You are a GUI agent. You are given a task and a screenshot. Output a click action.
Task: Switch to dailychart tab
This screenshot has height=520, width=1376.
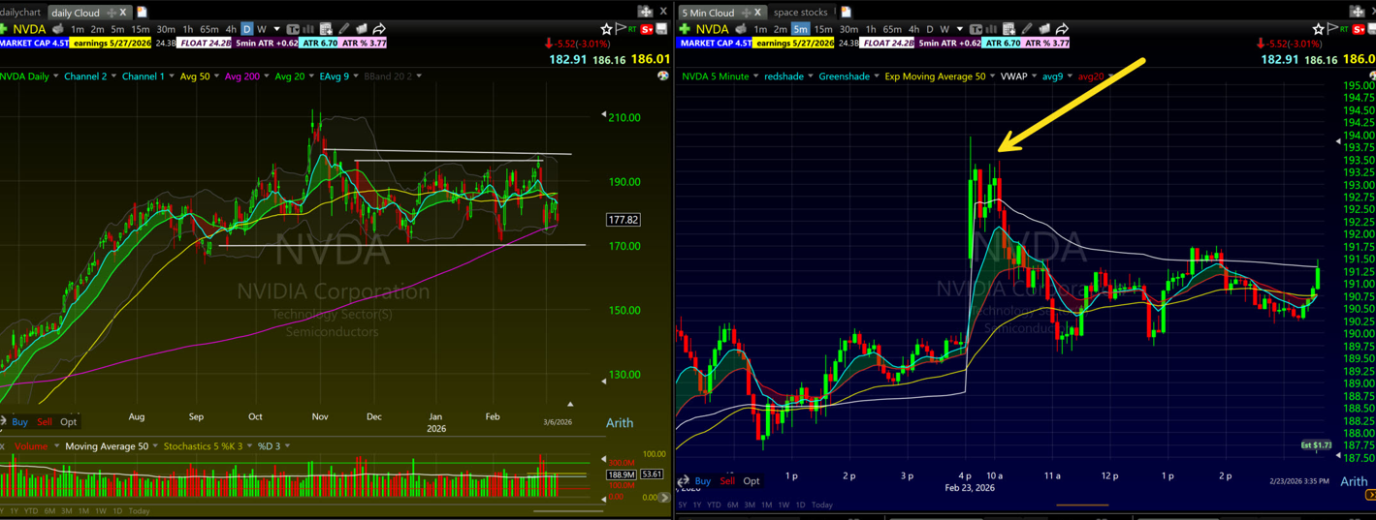(x=21, y=12)
